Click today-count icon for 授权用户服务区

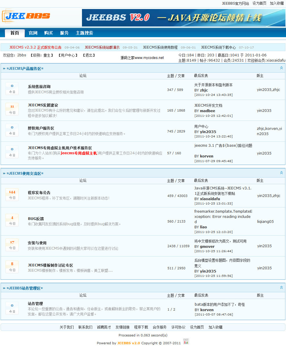[12, 130]
